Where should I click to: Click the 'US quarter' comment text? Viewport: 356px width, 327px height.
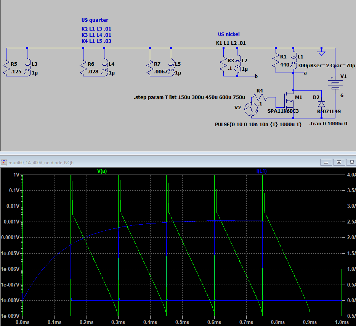[x=95, y=20]
